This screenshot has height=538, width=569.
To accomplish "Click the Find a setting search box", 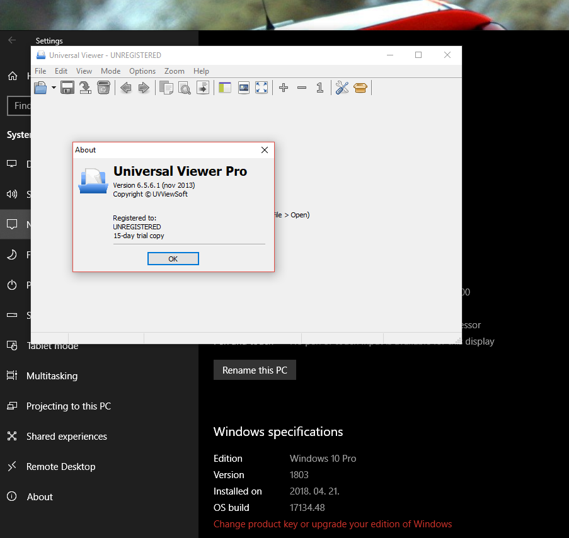I will [x=20, y=106].
